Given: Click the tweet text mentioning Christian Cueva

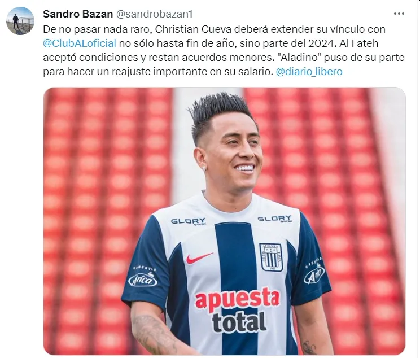Looking at the screenshot, I should tap(224, 50).
